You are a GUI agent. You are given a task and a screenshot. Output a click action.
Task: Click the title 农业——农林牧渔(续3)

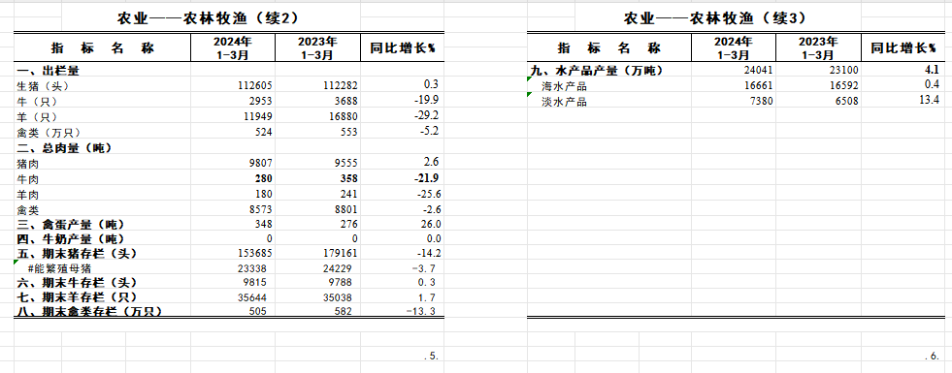point(714,18)
